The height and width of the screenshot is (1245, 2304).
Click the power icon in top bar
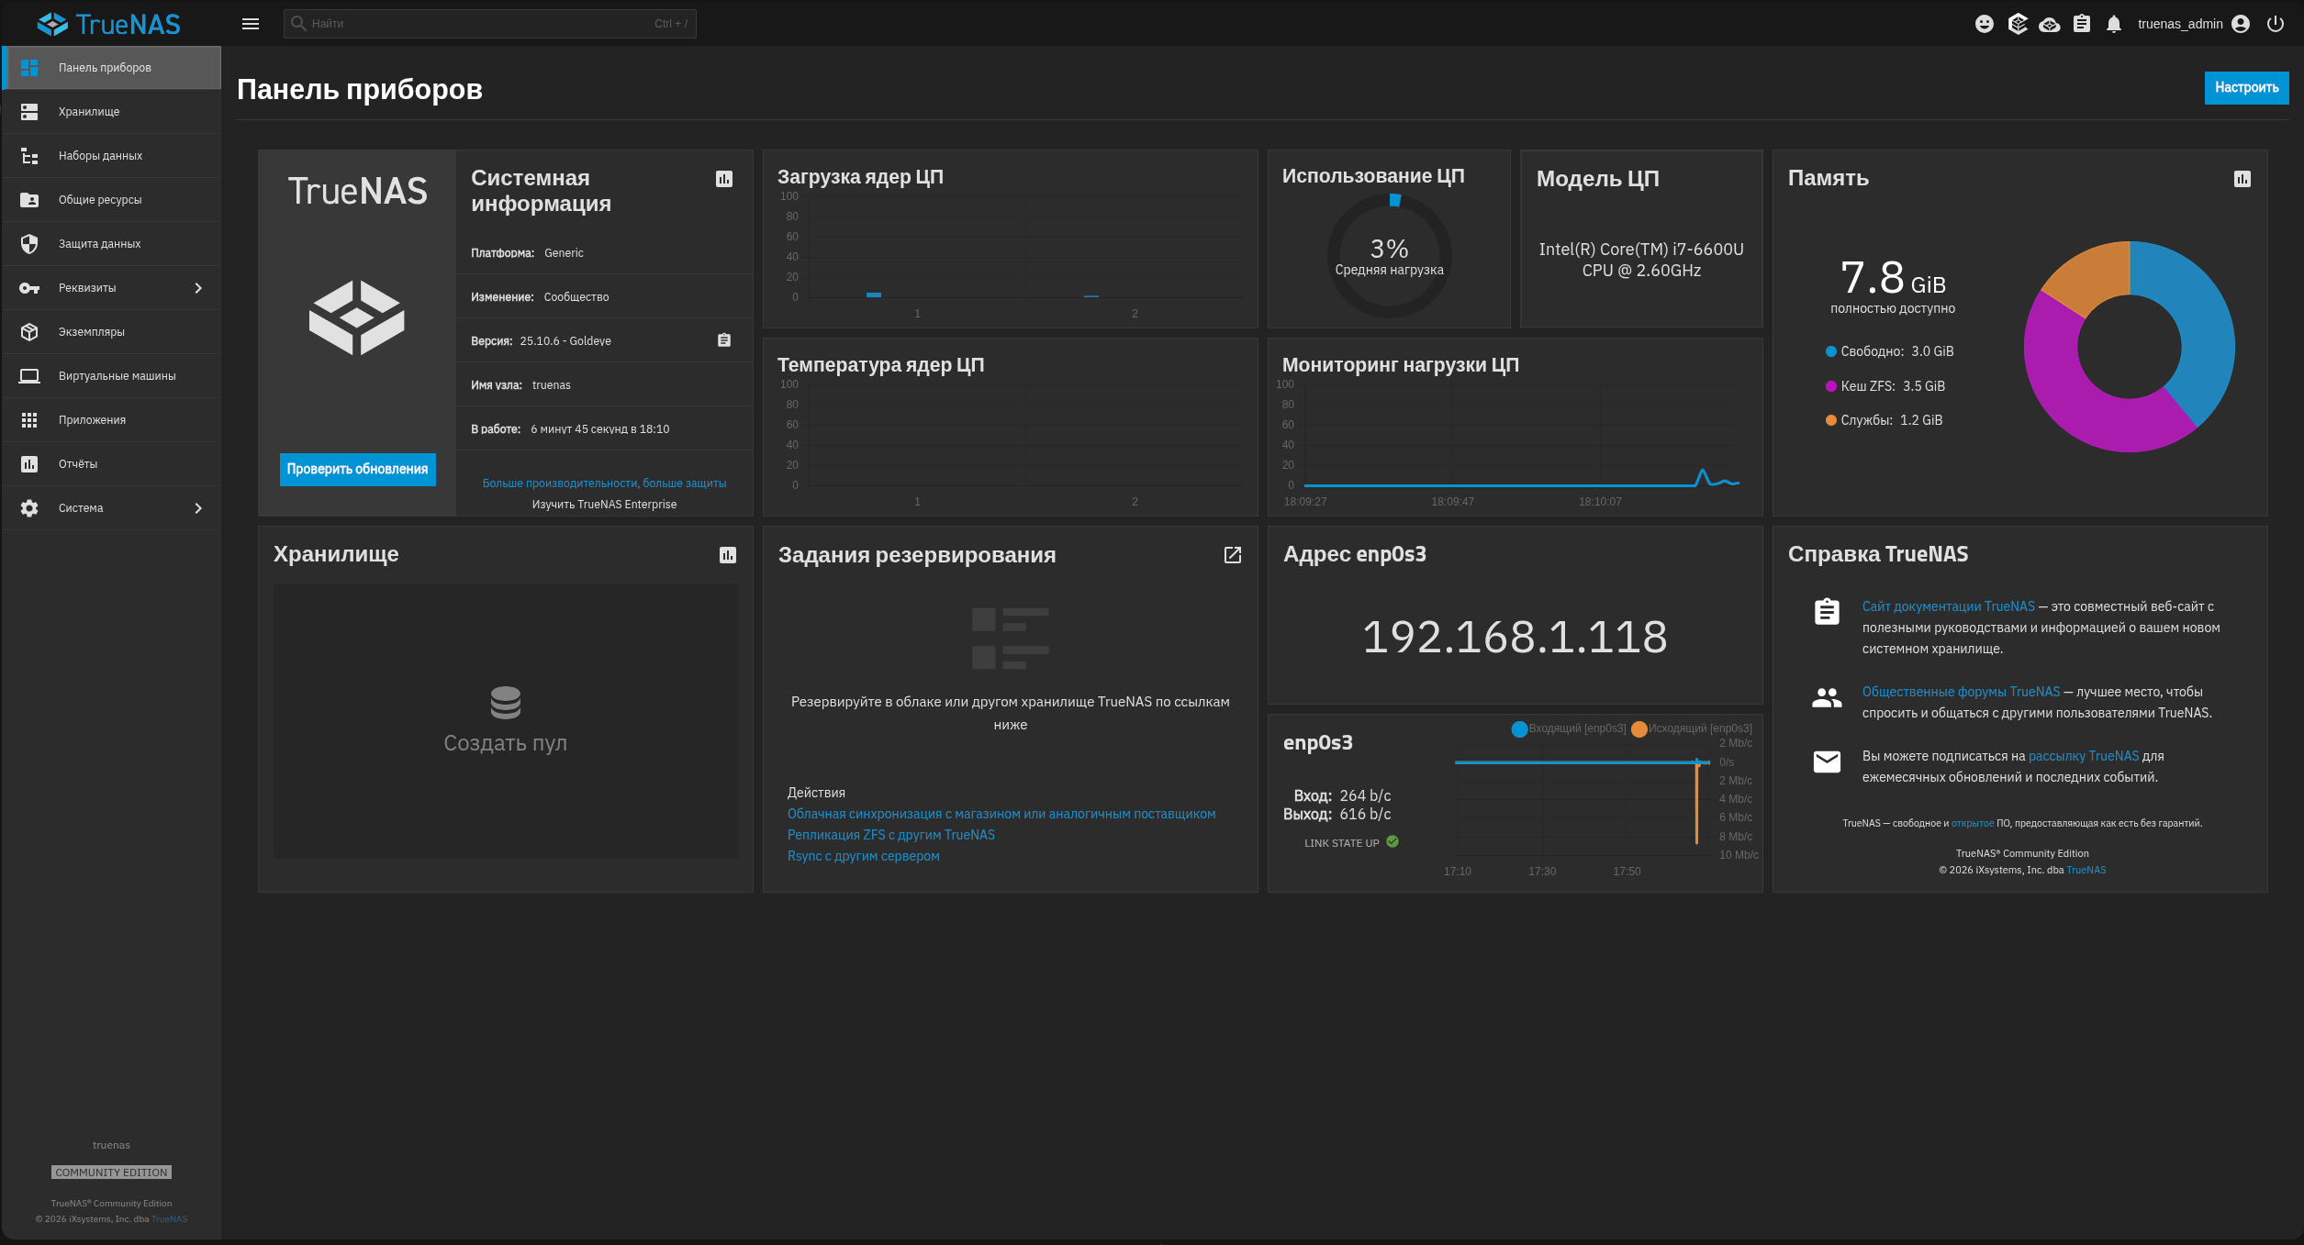click(x=2276, y=24)
